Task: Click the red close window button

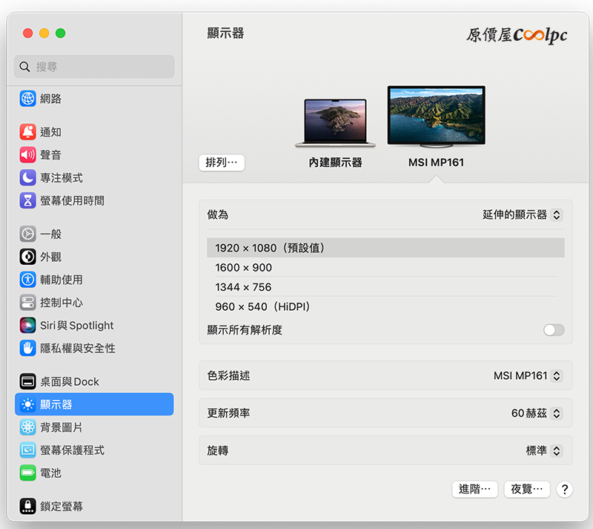Action: tap(28, 33)
